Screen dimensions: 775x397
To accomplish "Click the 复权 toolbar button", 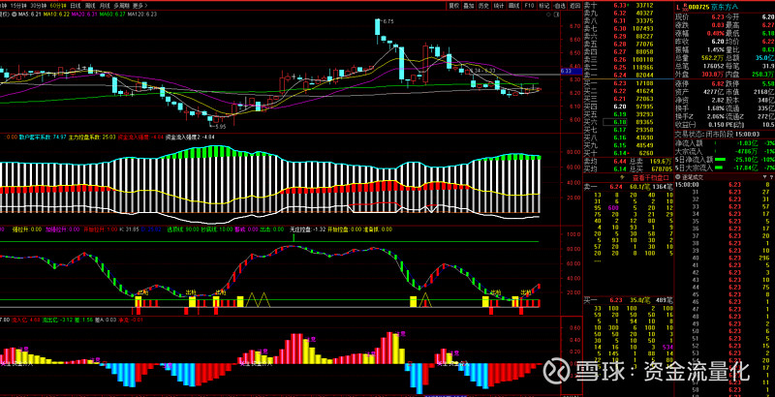I will tap(453, 6).
